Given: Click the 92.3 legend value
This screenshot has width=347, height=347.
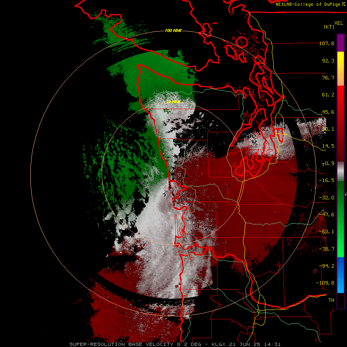Looking at the screenshot, I should pyautogui.click(x=328, y=61).
